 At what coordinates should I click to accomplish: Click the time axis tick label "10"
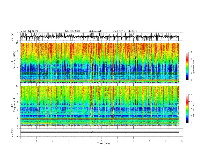[182, 141]
